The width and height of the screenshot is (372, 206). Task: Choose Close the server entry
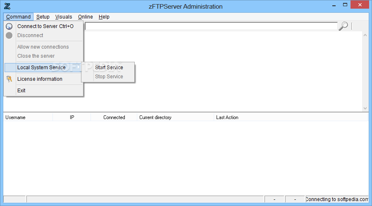coord(44,56)
